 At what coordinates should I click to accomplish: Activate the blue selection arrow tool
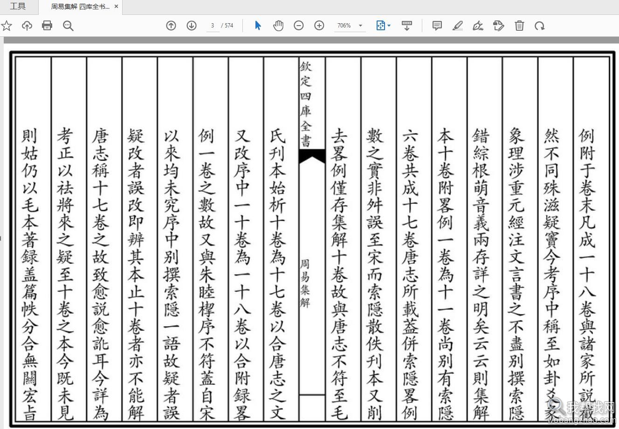(x=258, y=26)
